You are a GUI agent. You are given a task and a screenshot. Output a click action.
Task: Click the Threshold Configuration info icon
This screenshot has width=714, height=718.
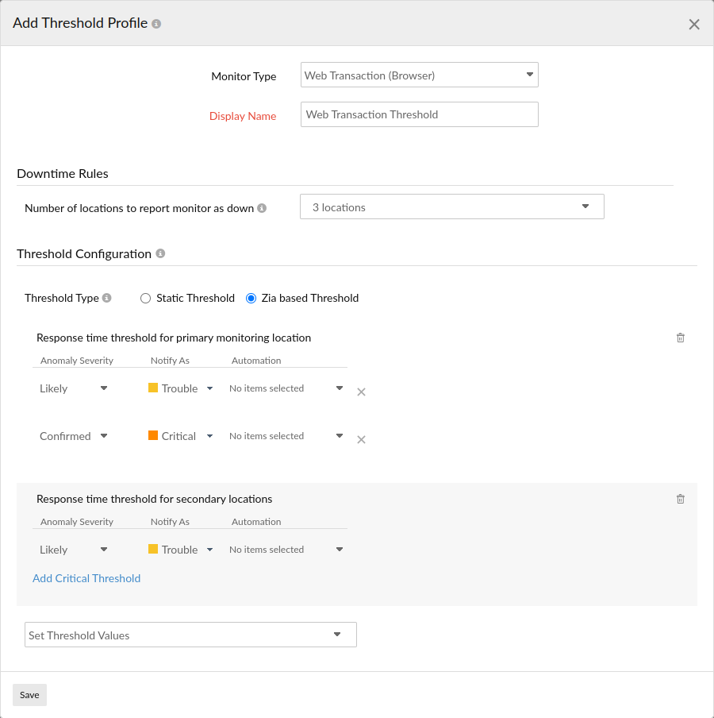159,253
